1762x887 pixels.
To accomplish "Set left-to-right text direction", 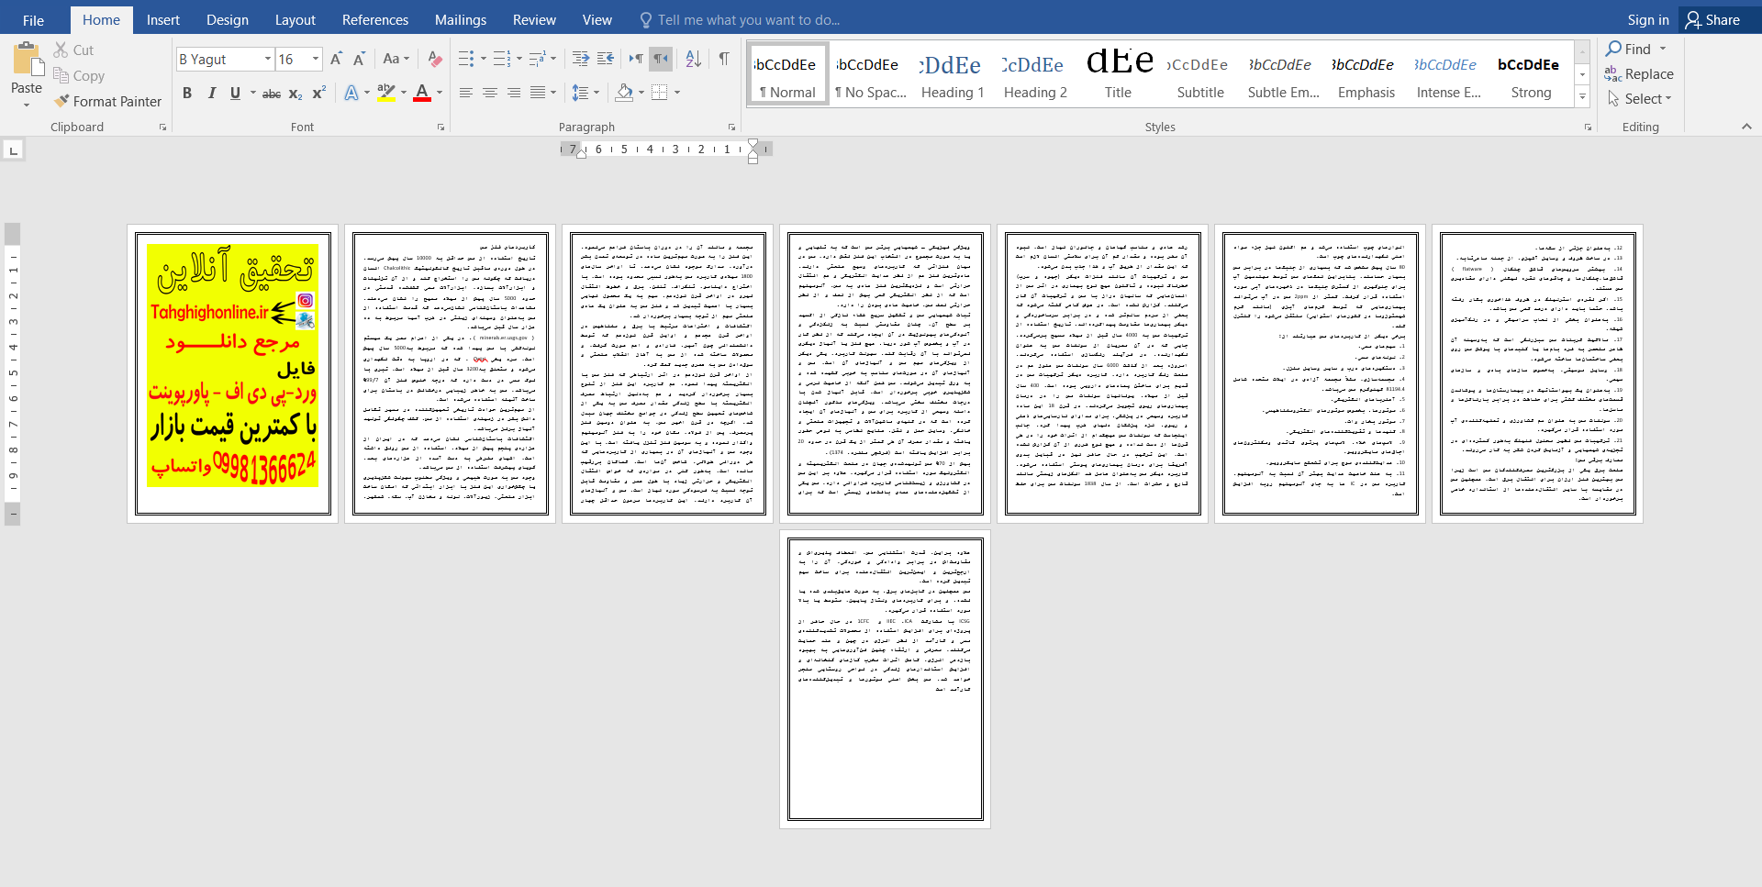I will tap(636, 59).
